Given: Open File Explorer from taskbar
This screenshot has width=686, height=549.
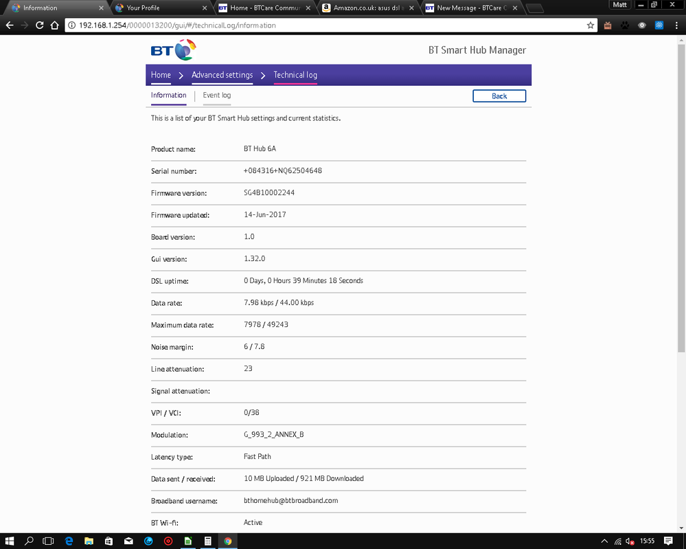Looking at the screenshot, I should 89,541.
